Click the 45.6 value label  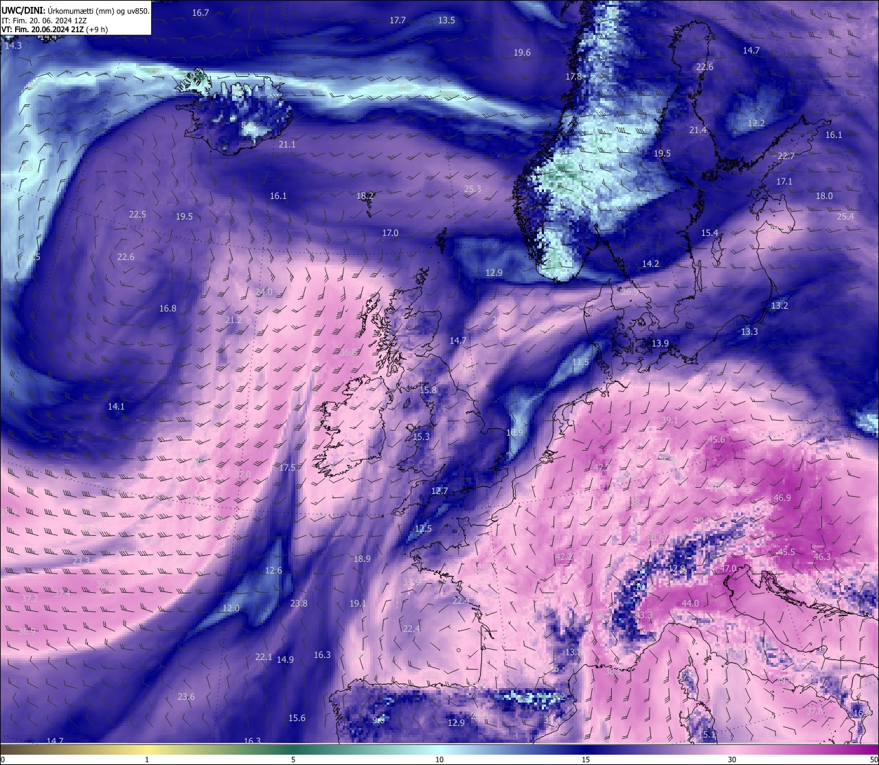(x=716, y=440)
